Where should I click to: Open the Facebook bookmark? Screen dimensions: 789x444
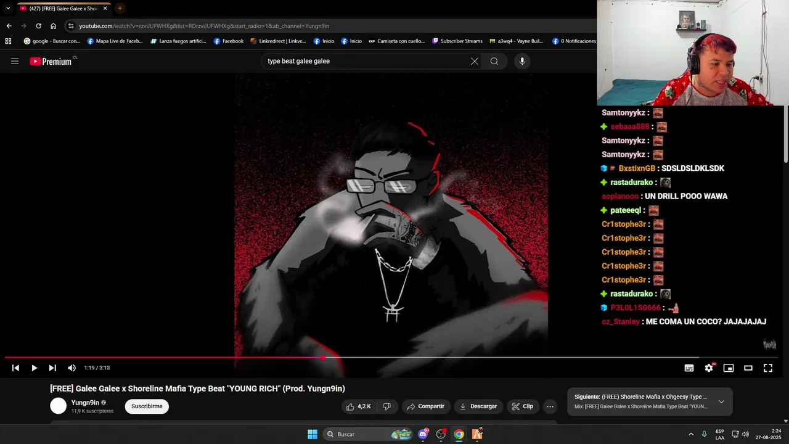(229, 41)
